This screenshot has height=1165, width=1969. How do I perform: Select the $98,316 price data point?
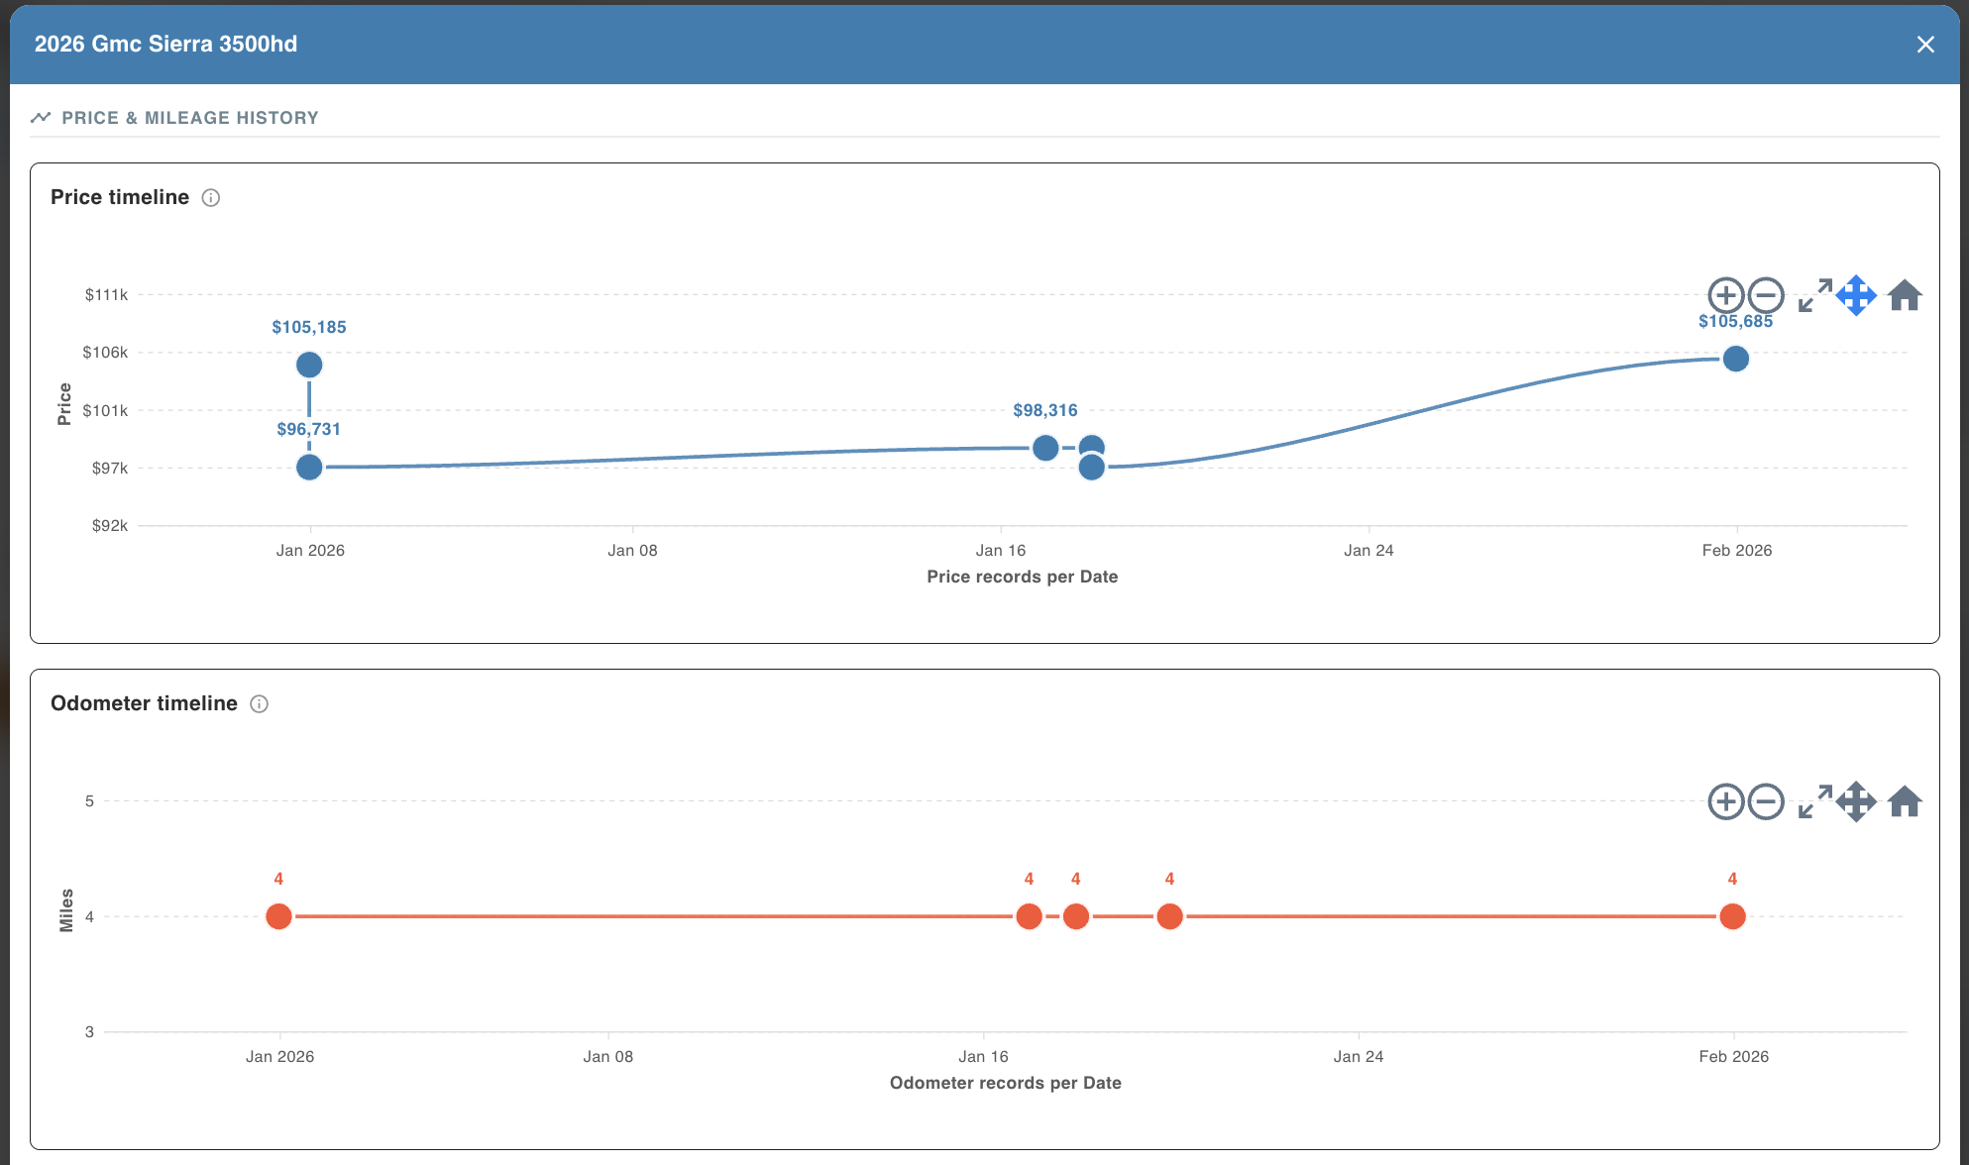pyautogui.click(x=1044, y=448)
